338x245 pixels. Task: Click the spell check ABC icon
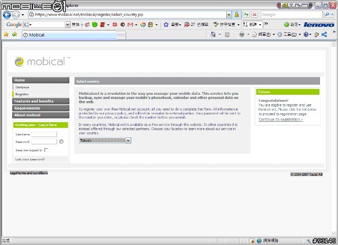[216, 24]
